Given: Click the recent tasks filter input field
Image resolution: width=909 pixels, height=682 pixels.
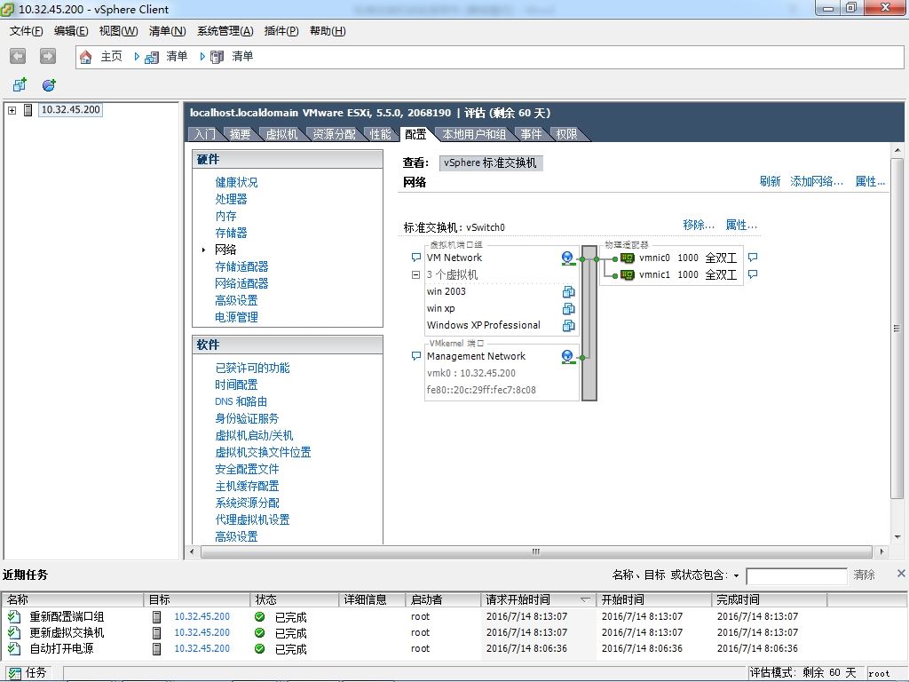Looking at the screenshot, I should point(796,575).
